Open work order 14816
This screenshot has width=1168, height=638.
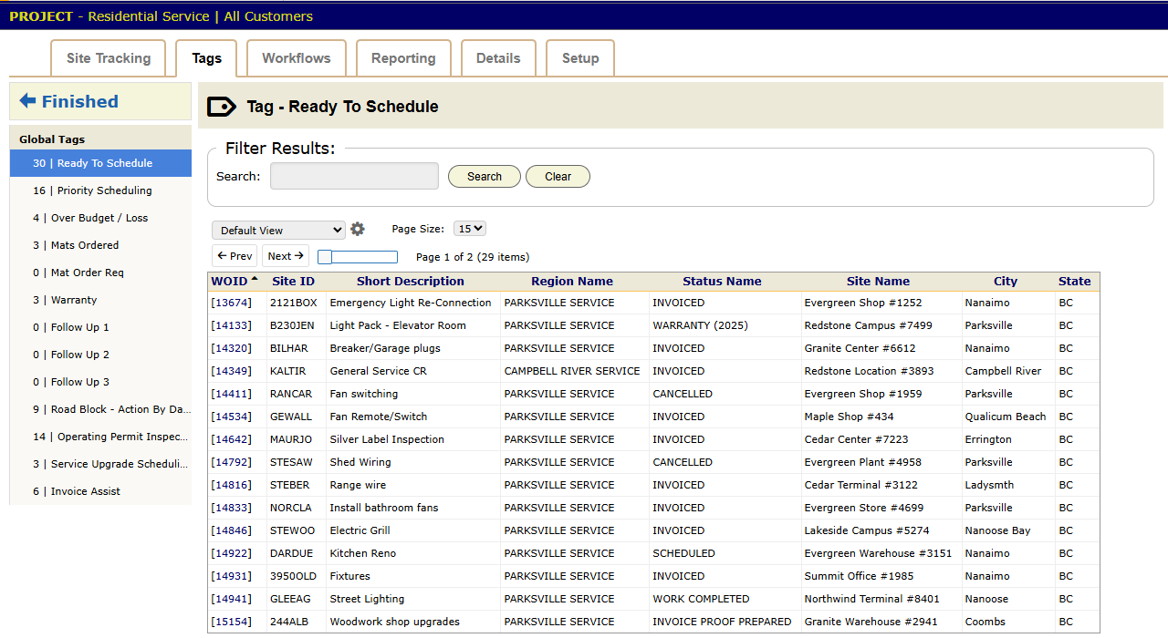(231, 485)
